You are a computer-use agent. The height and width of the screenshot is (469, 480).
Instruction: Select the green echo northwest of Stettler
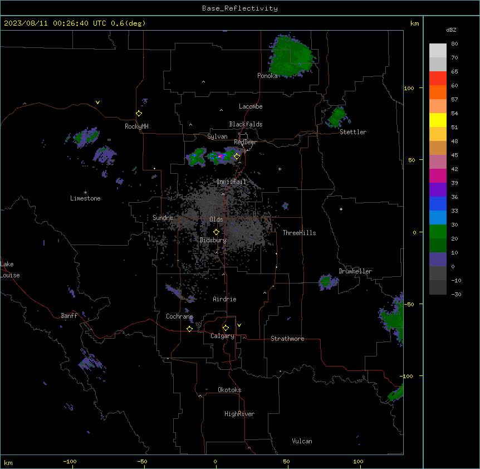[x=337, y=117]
